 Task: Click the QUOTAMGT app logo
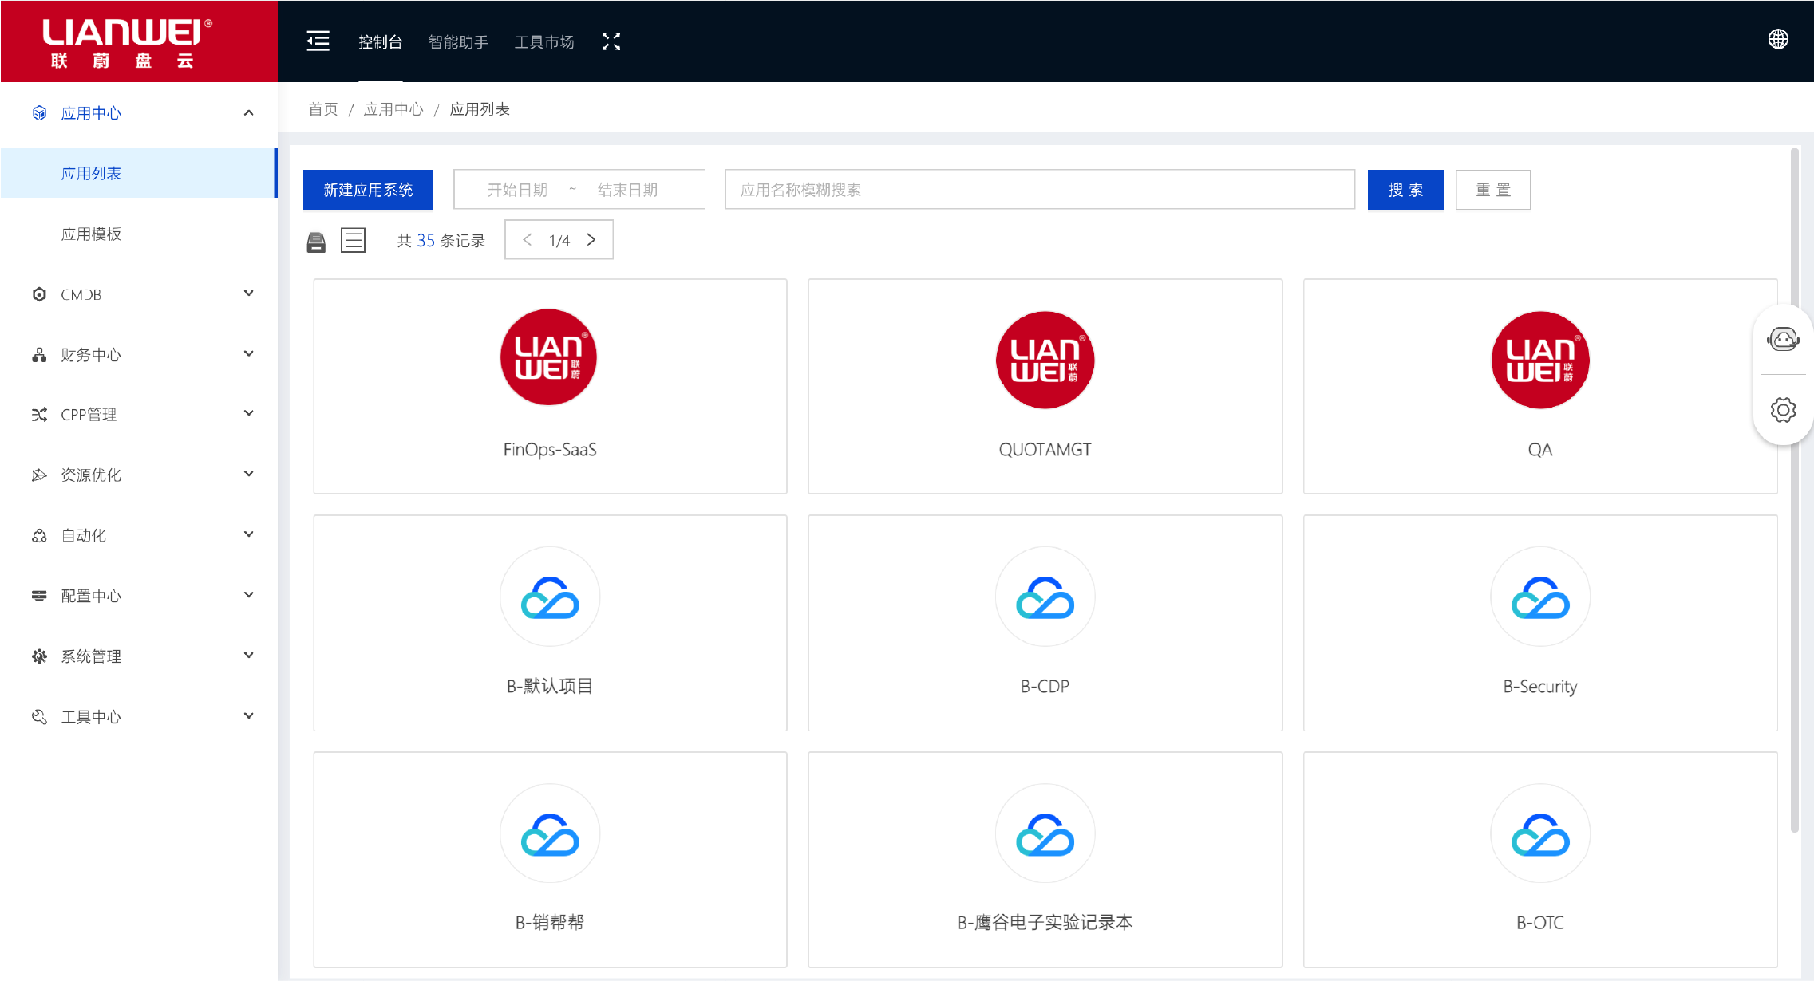coord(1045,360)
